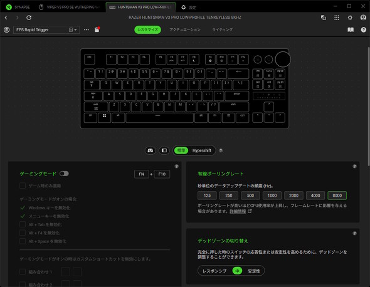The width and height of the screenshot is (370, 287).
Task: Open the apps grid icon
Action: (337, 18)
